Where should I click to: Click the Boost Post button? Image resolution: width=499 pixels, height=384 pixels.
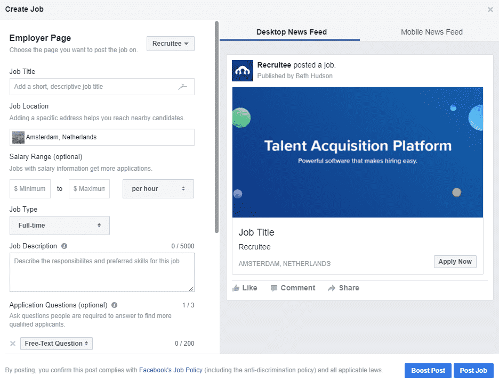428,370
